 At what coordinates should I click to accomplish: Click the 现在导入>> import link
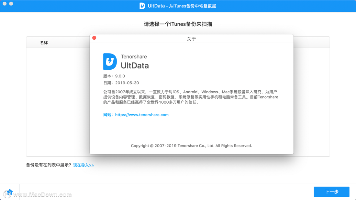point(83,165)
